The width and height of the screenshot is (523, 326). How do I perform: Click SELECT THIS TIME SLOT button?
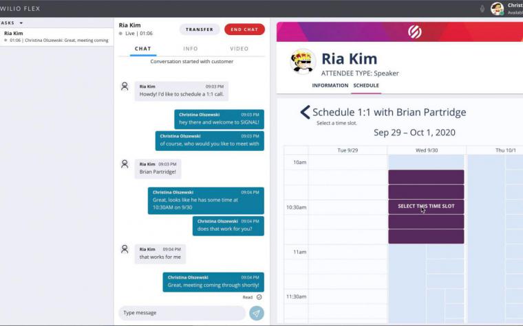pyautogui.click(x=426, y=207)
